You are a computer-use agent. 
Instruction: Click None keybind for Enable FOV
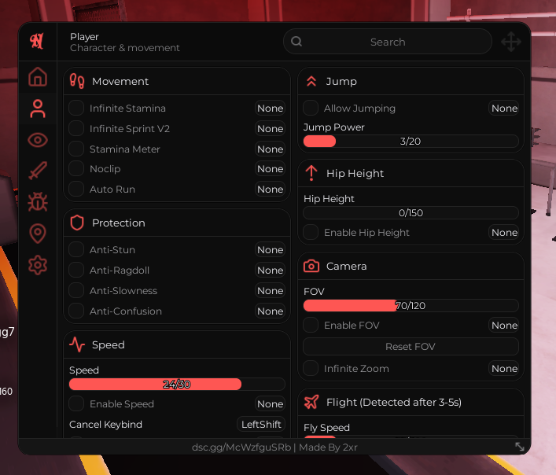coord(504,325)
